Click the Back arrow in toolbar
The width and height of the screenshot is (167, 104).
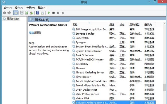click(4, 13)
